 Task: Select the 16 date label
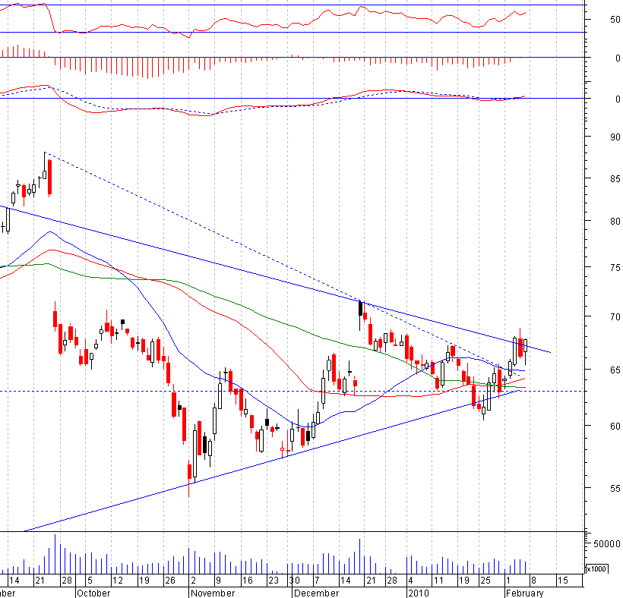[247, 581]
